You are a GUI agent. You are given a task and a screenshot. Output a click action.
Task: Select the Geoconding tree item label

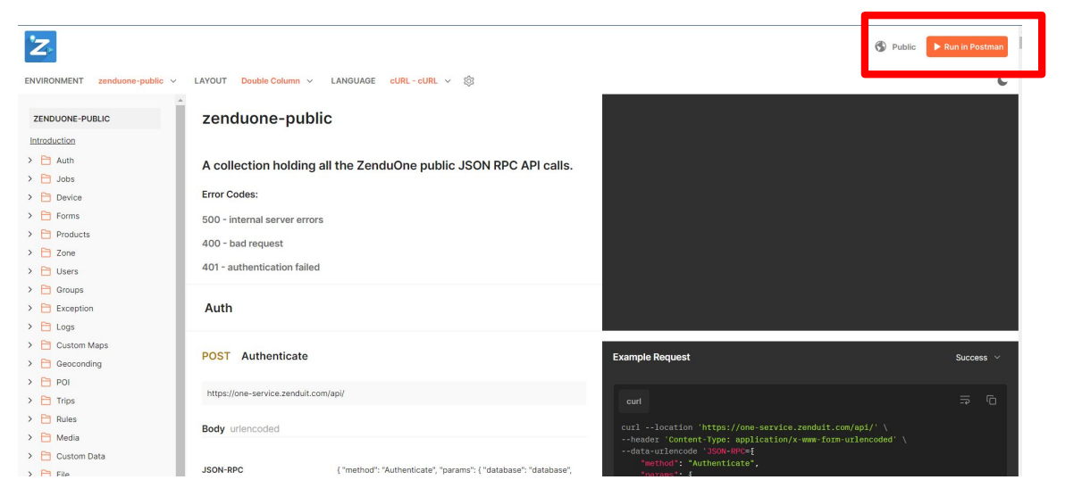click(79, 363)
